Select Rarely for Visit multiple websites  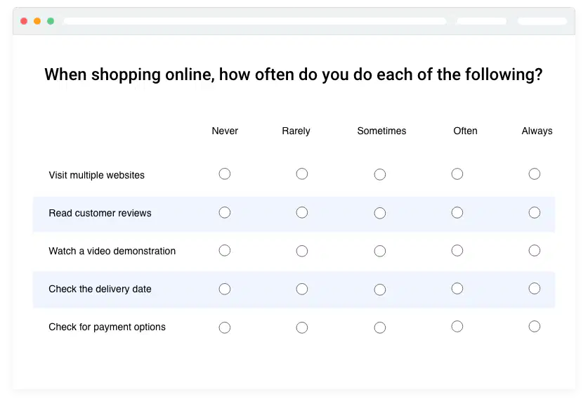[x=302, y=174]
